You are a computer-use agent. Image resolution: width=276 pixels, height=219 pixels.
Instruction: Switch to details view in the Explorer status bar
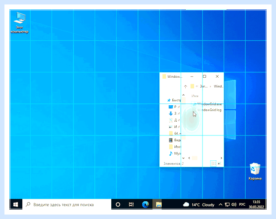tap(213, 163)
